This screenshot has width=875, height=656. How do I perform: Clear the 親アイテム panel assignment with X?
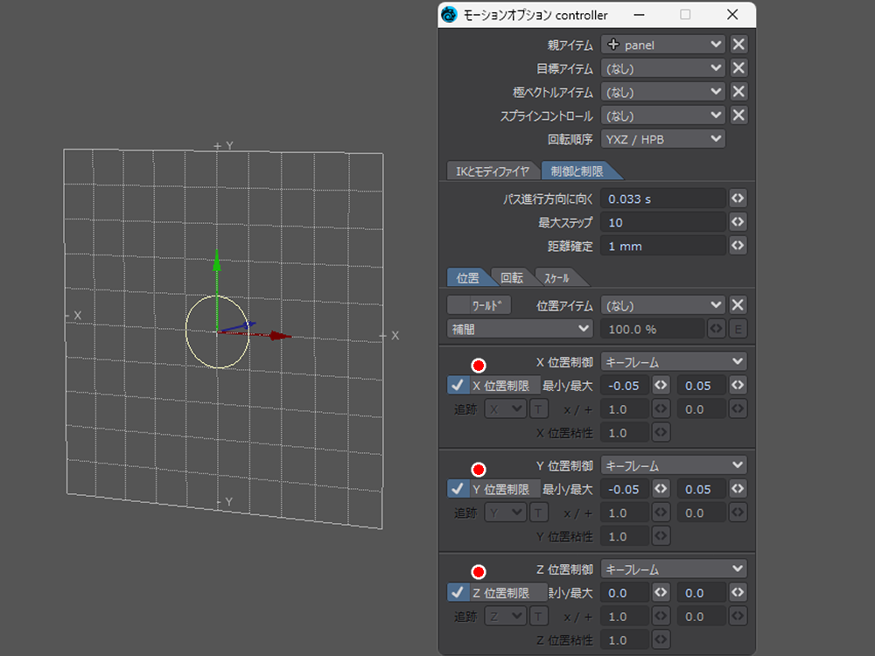tap(738, 45)
